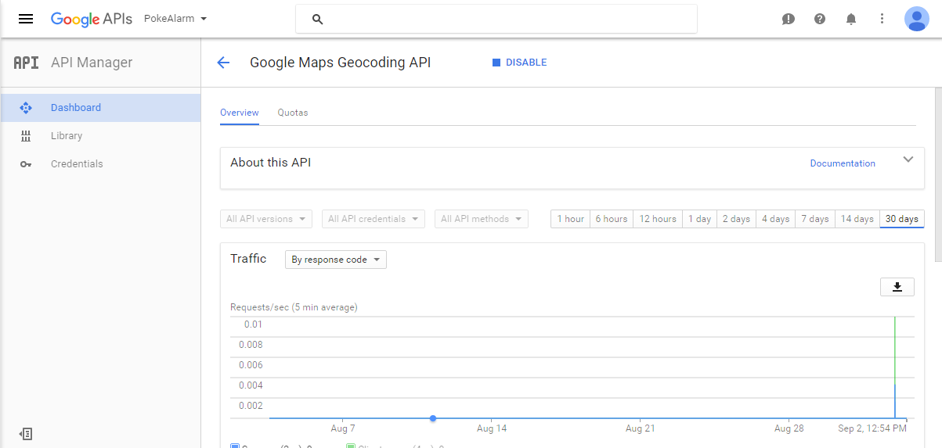Screen dimensions: 942x448
Task: Open the All API methods dropdown
Action: pyautogui.click(x=482, y=219)
